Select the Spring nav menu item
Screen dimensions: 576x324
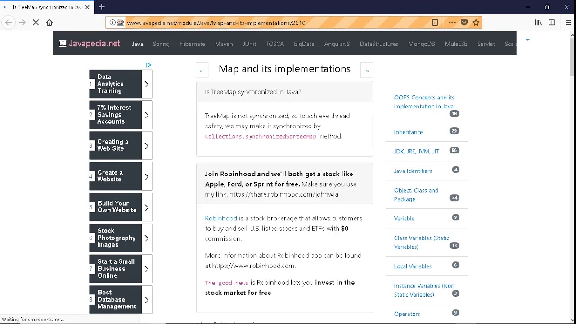coord(161,44)
